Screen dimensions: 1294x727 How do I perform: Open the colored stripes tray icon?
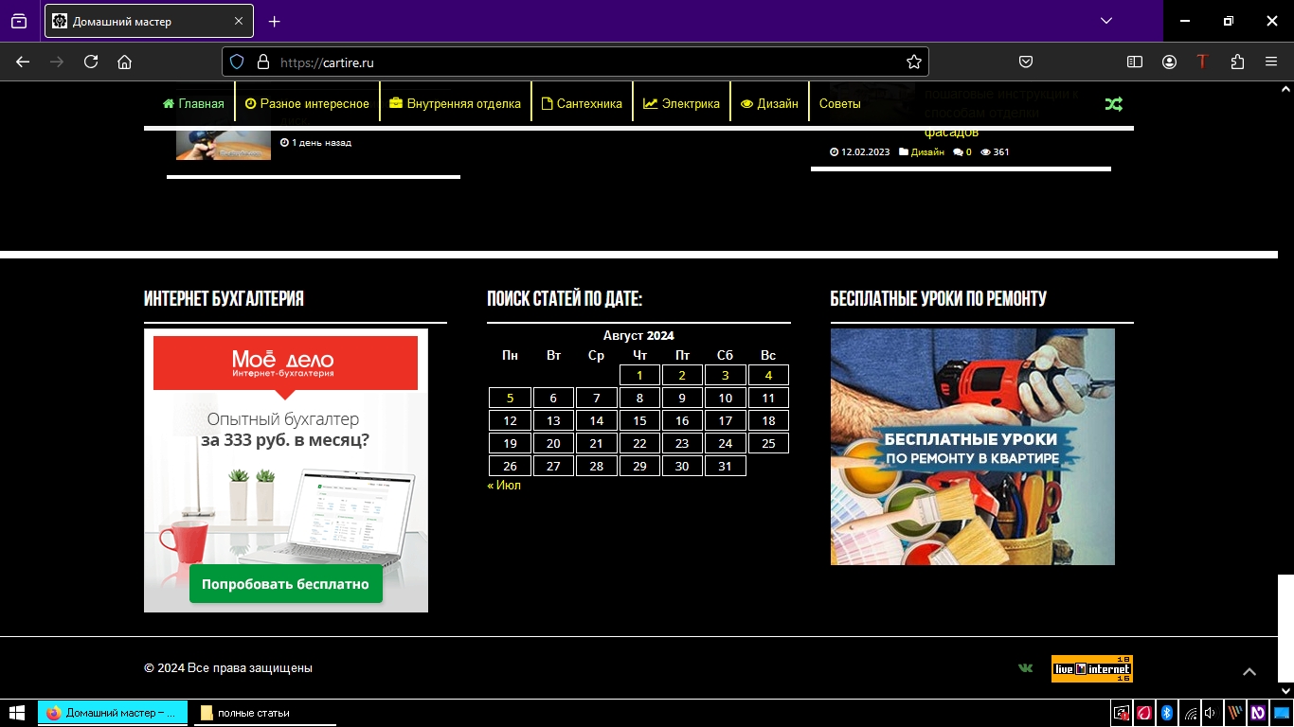[x=1234, y=713]
